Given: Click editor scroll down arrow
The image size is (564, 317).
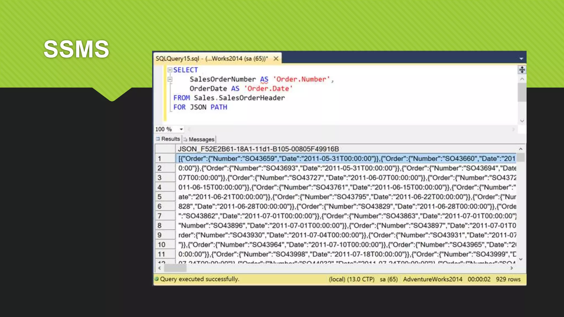Looking at the screenshot, I should pyautogui.click(x=522, y=121).
